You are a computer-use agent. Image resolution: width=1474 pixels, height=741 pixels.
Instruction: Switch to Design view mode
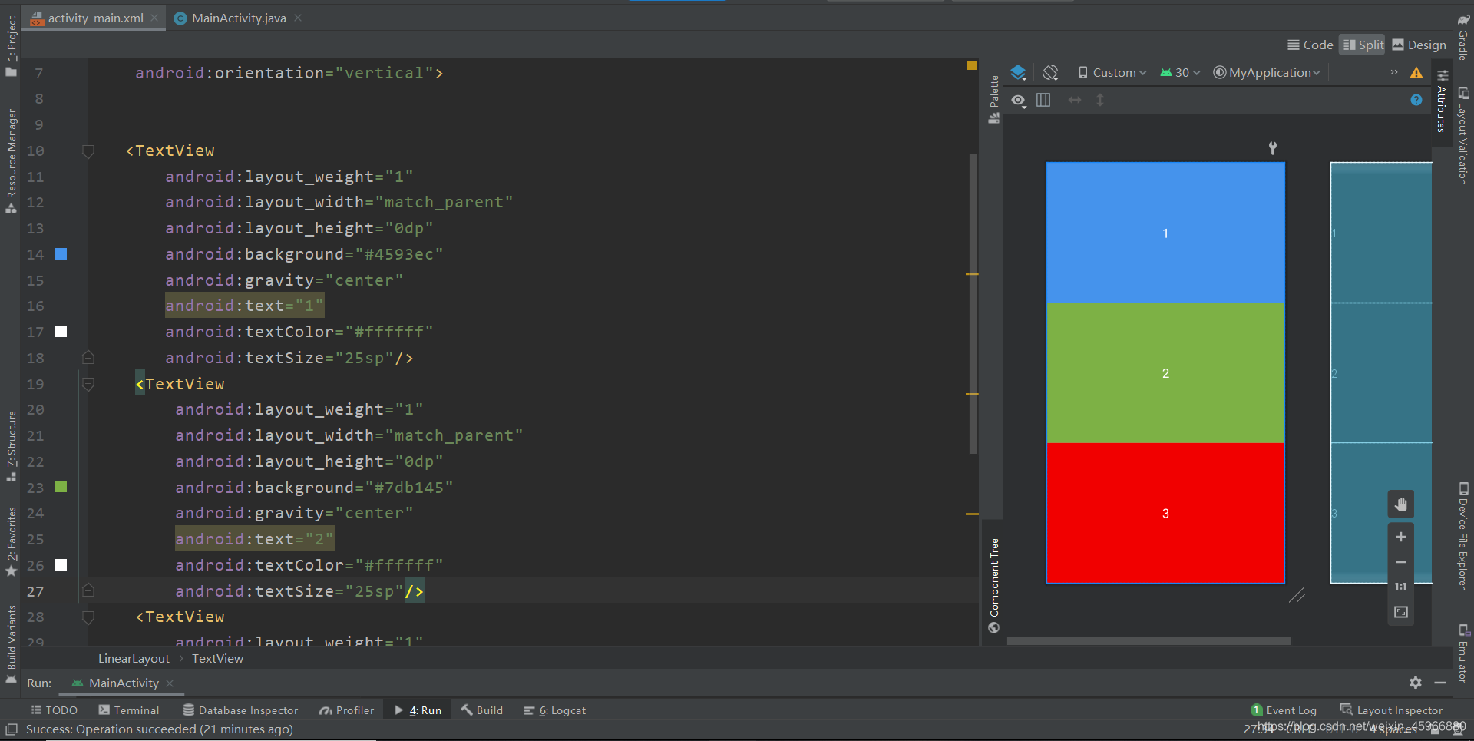pyautogui.click(x=1419, y=45)
